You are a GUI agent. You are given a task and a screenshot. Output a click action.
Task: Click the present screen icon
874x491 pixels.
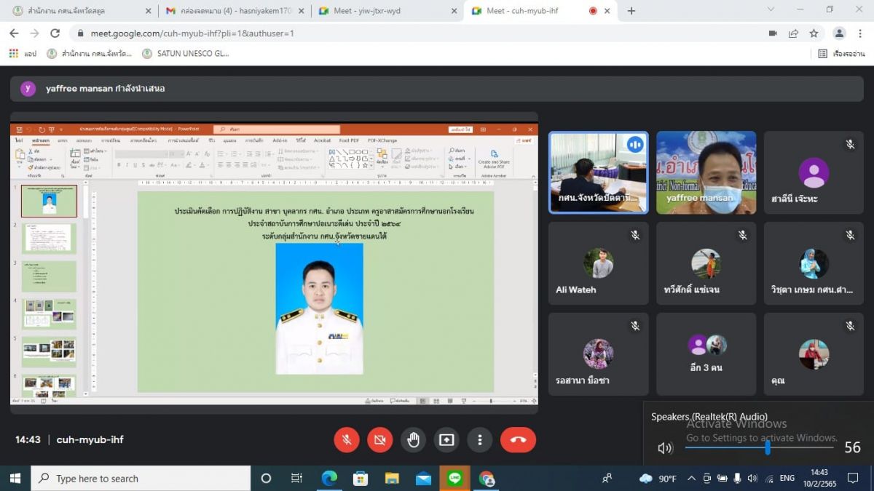pos(446,440)
